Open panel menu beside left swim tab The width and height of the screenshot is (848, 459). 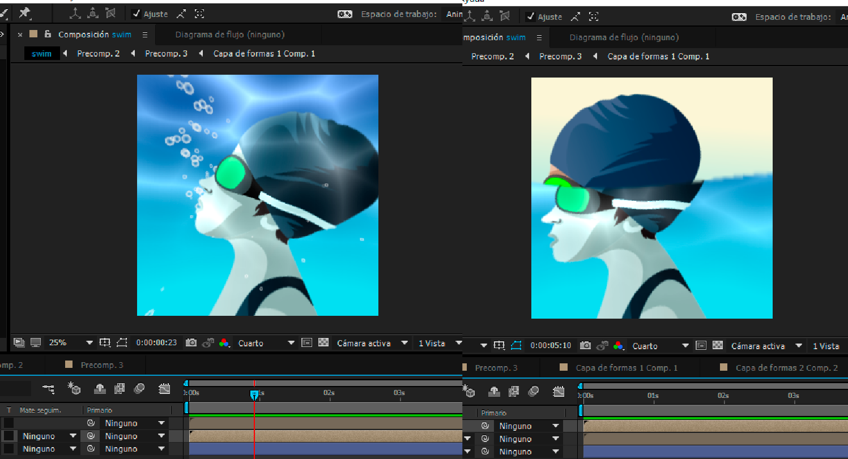(x=145, y=35)
